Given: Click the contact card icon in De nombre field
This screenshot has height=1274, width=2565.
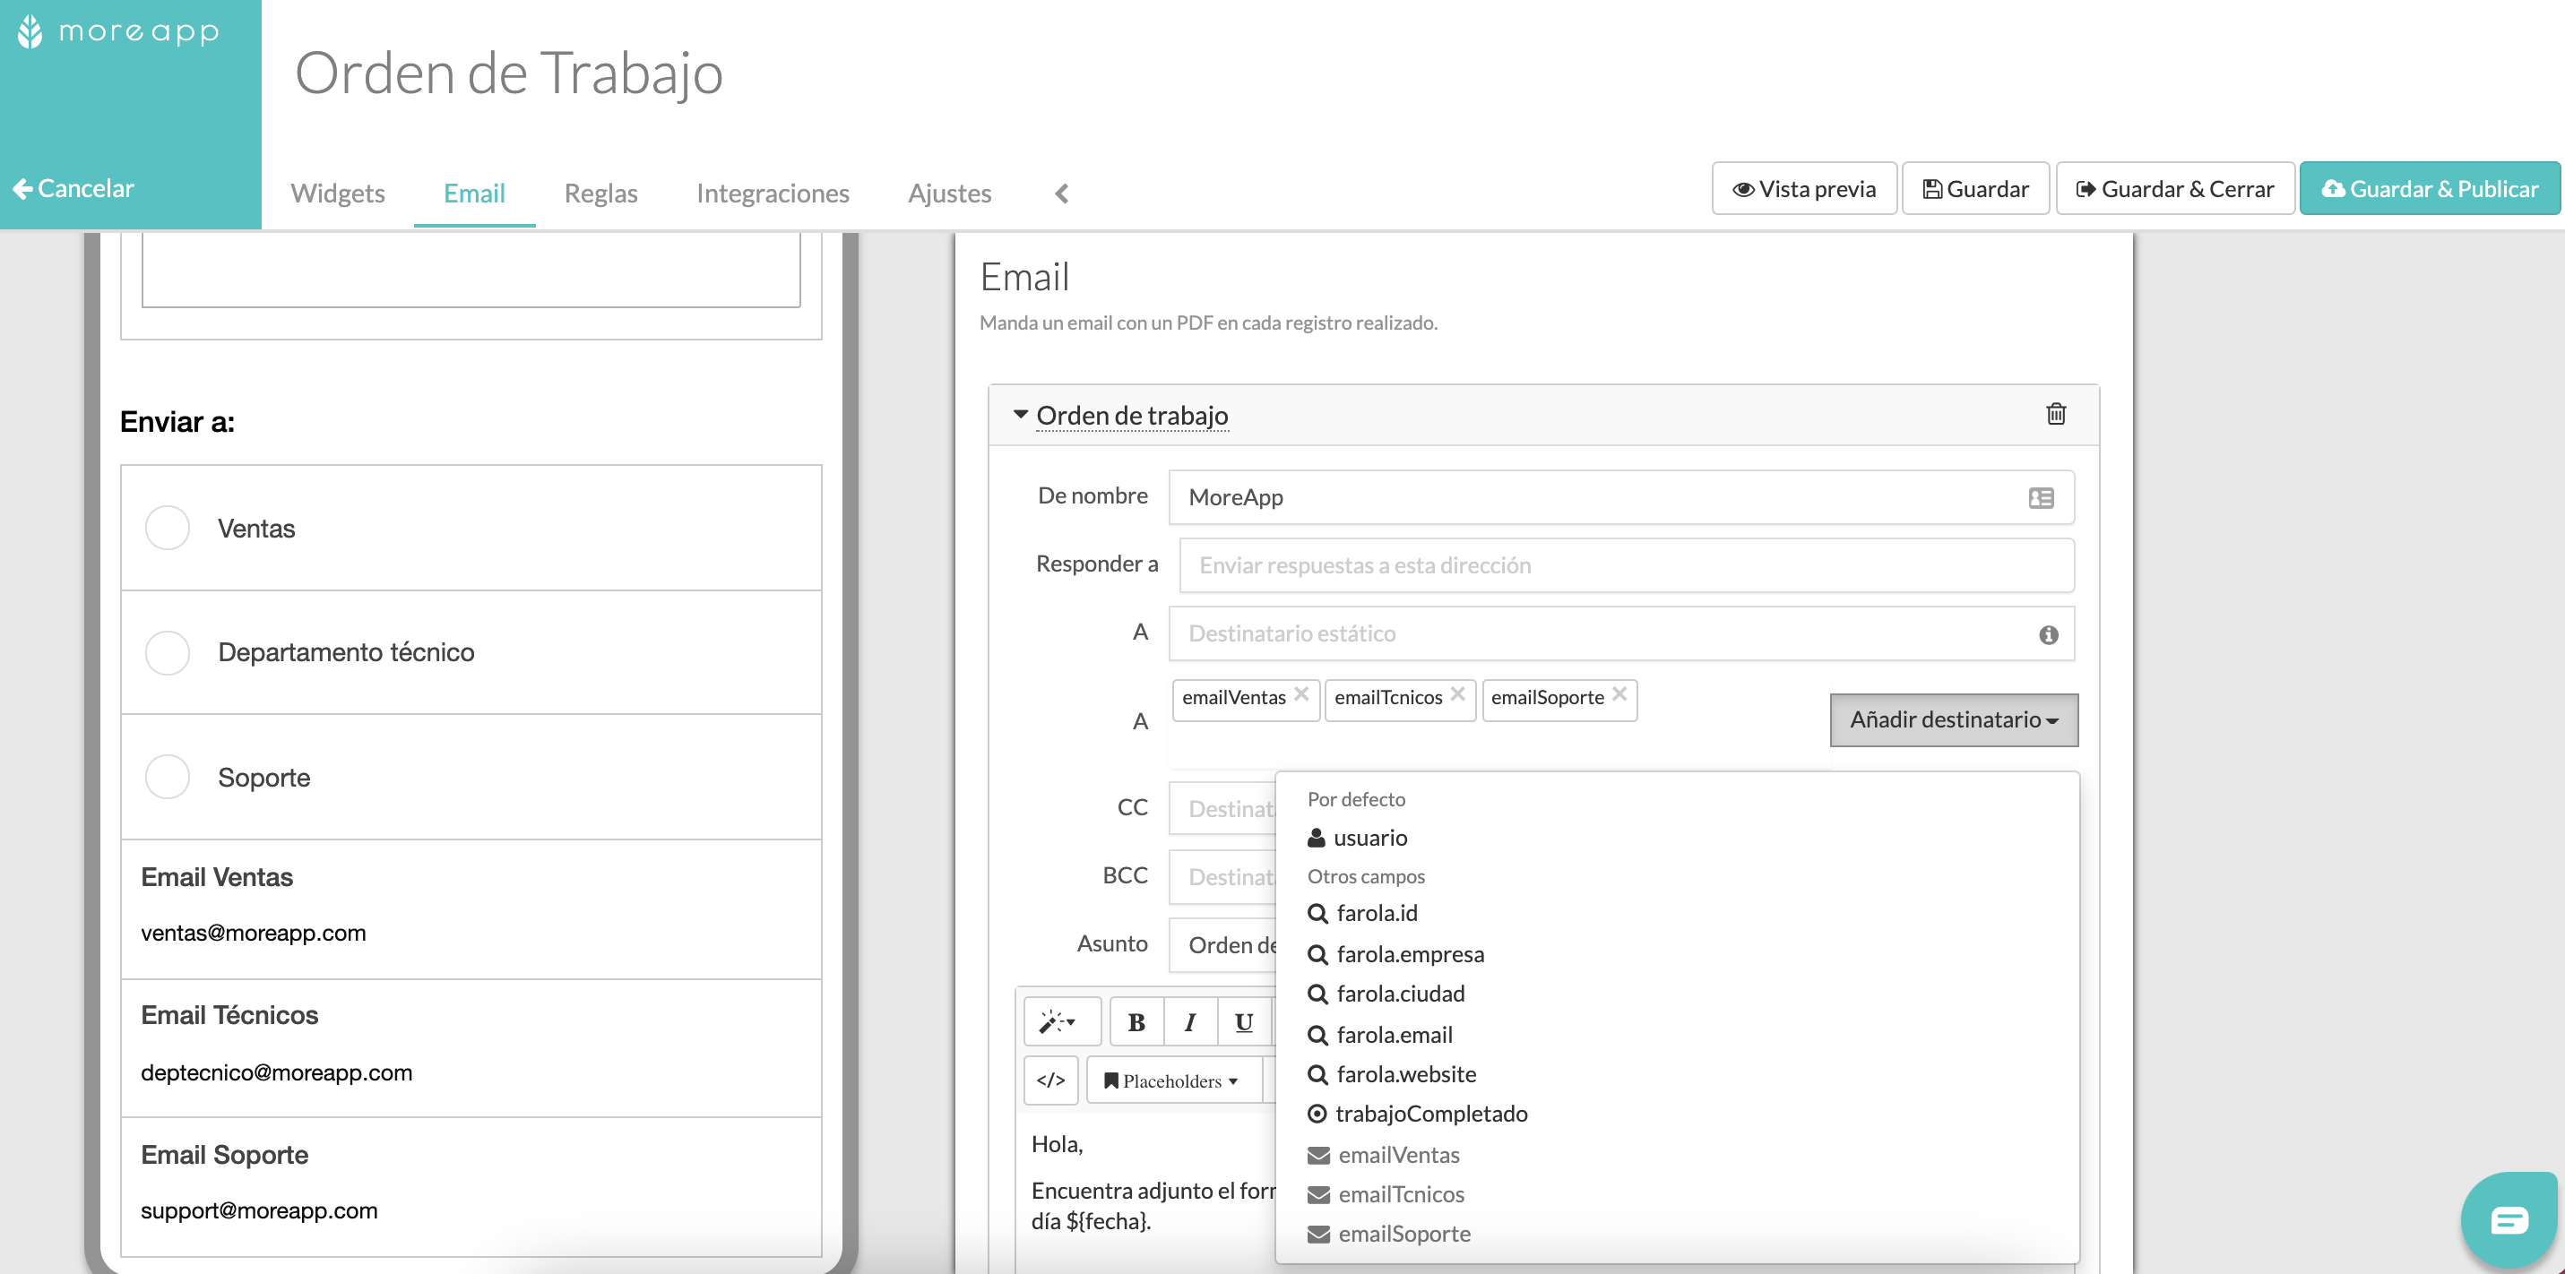Looking at the screenshot, I should [2042, 497].
